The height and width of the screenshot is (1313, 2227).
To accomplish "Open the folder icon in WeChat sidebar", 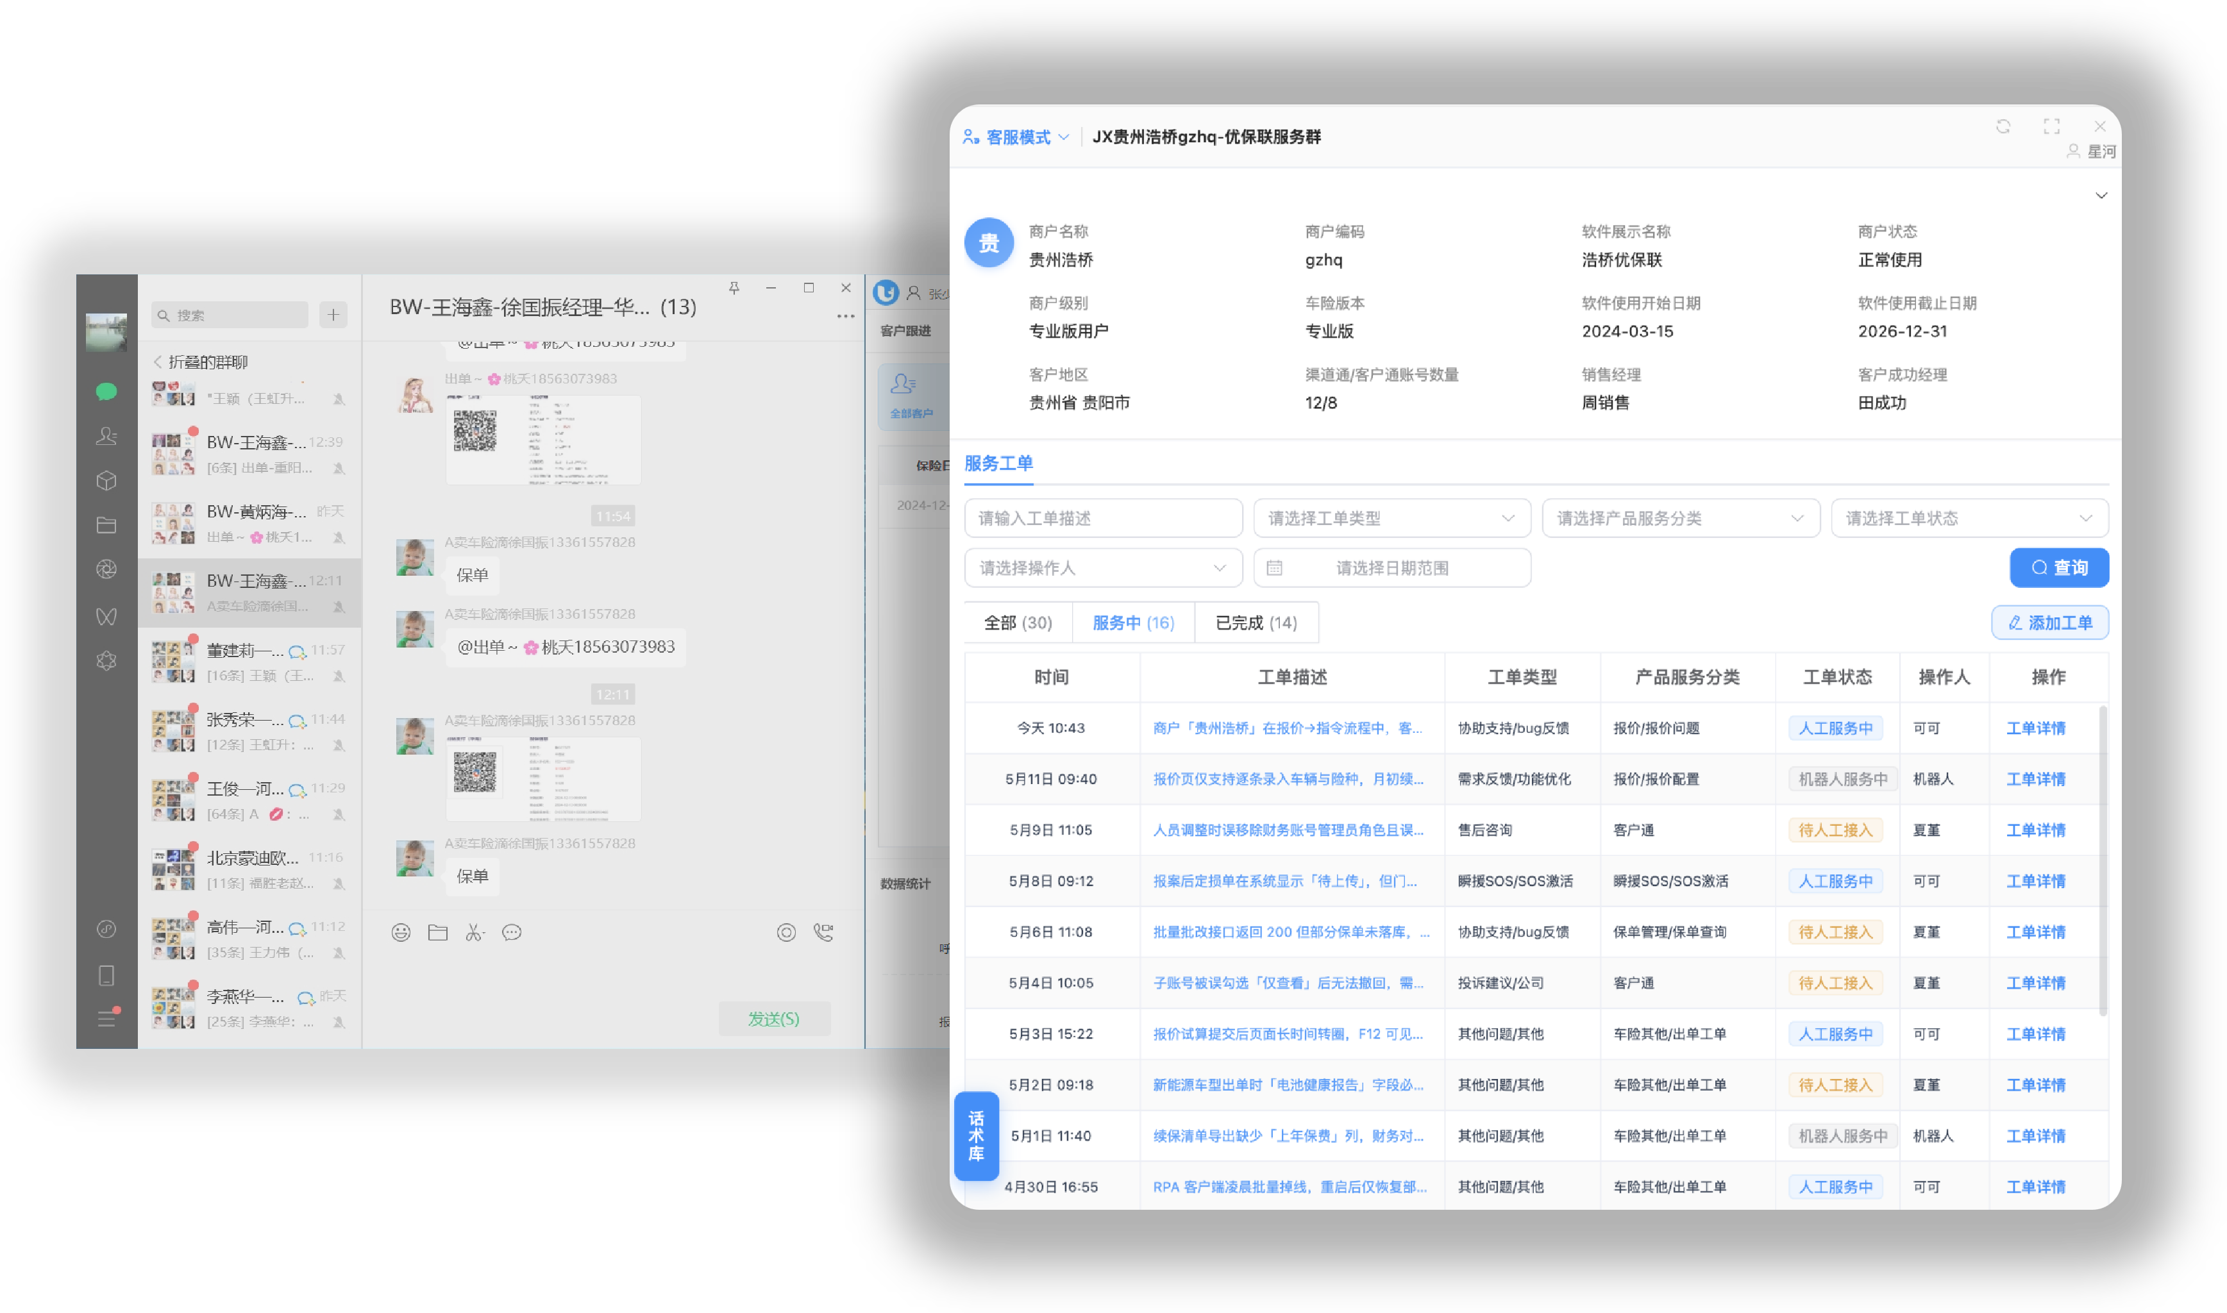I will [106, 524].
